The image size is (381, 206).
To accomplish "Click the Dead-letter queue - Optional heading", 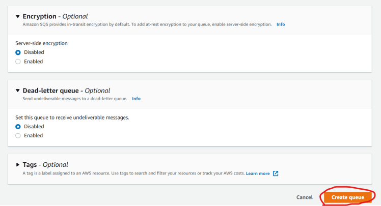I will tap(66, 91).
